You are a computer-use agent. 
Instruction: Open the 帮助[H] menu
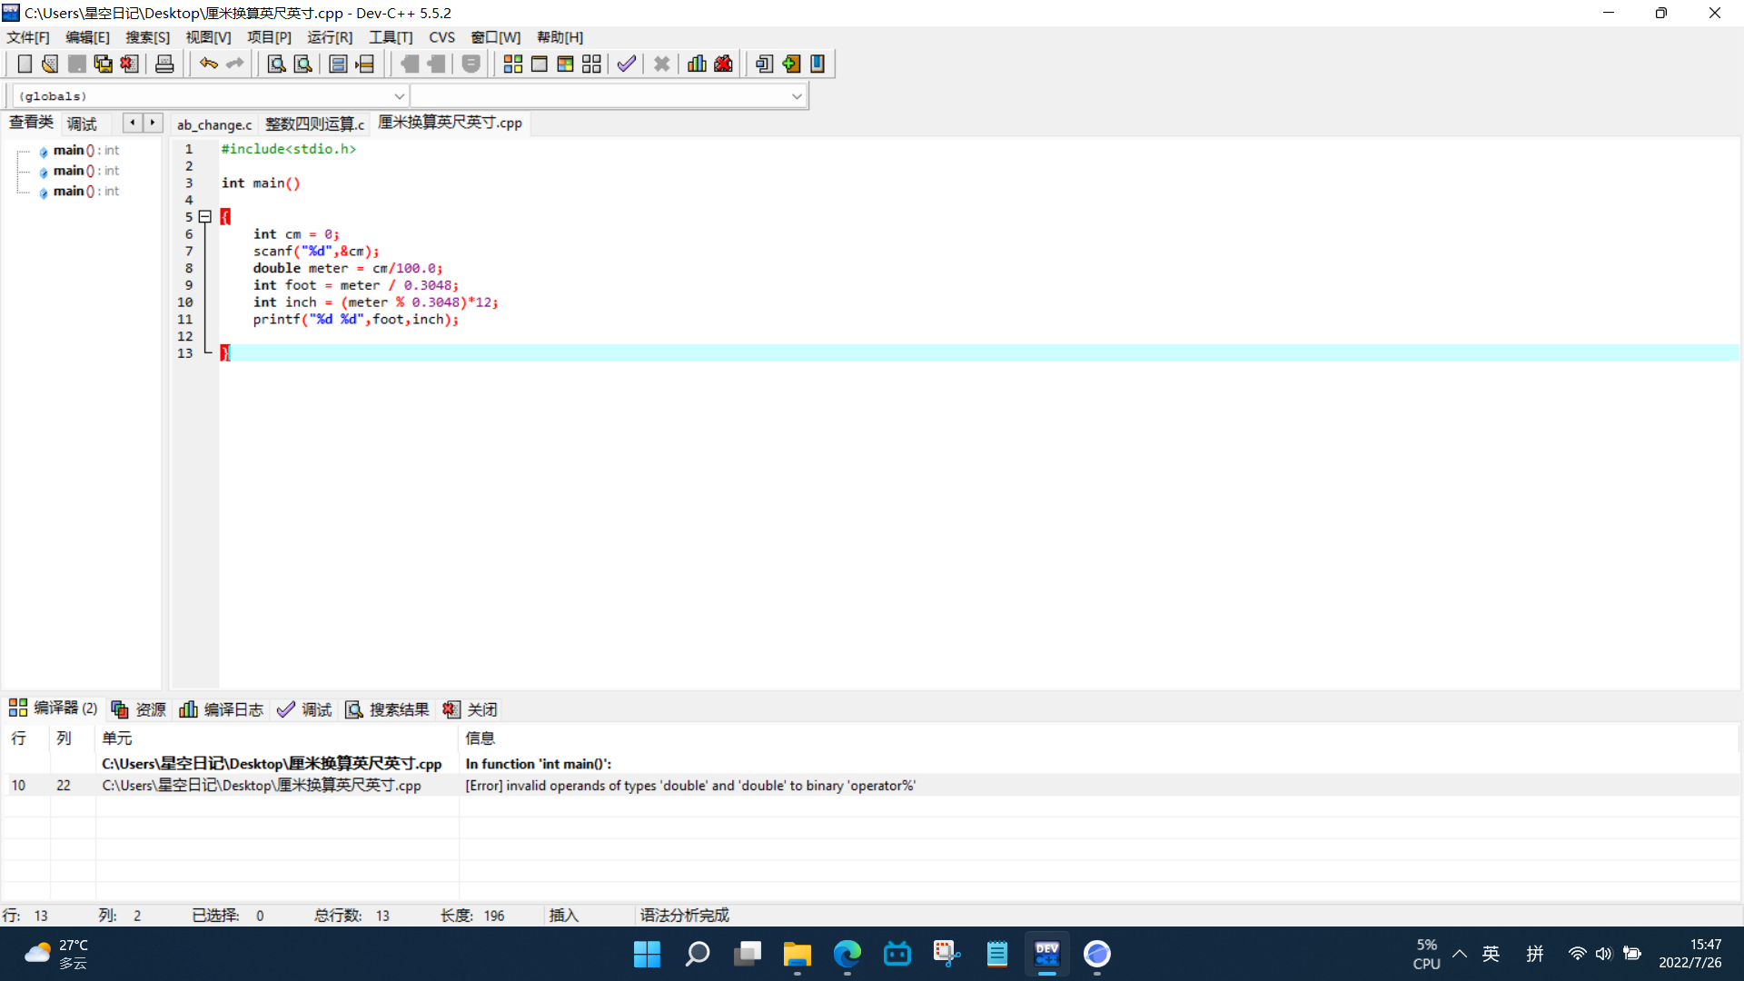pos(560,37)
